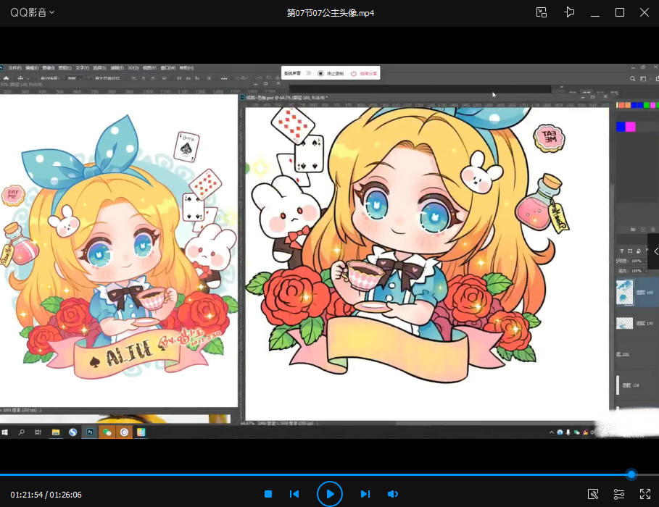Expand the playlist side panel arrow
The height and width of the screenshot is (507, 659).
[x=655, y=251]
